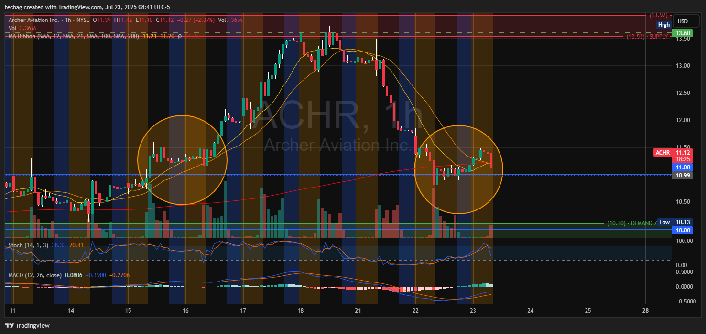The image size is (706, 334).
Task: Click the Stoch value 38.33
Action: click(59, 245)
